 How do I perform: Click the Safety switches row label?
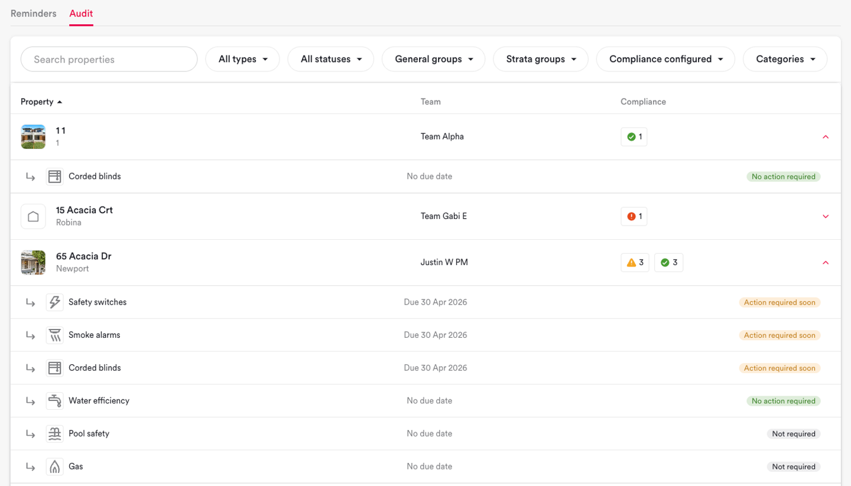tap(98, 302)
